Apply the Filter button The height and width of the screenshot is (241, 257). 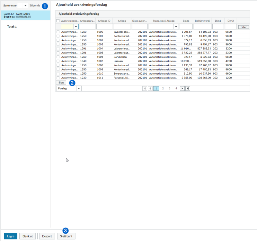pyautogui.click(x=244, y=27)
